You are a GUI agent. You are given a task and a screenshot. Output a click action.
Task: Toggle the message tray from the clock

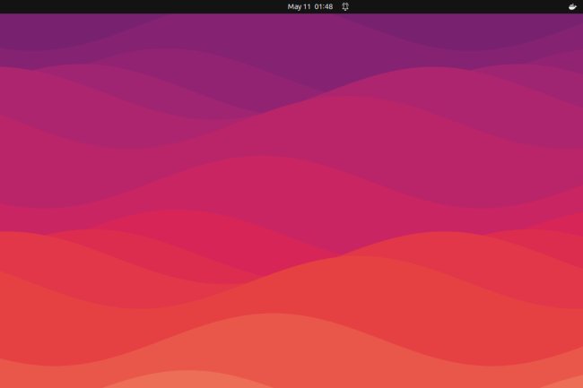[323, 6]
